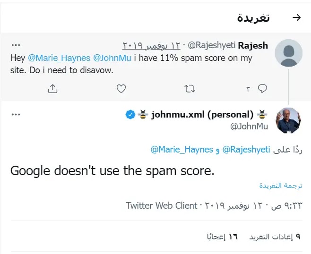Click the blue verified badge beside johnmu.xml
The width and height of the screenshot is (311, 254).
130,115
